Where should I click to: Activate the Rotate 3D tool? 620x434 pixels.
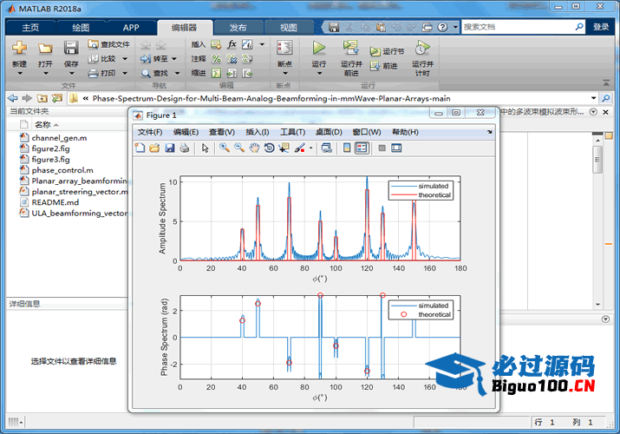[x=269, y=148]
